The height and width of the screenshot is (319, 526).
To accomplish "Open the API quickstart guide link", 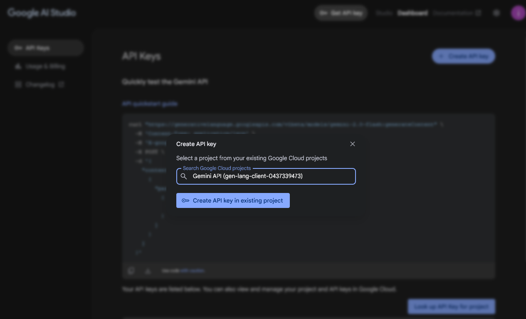I will click(150, 104).
